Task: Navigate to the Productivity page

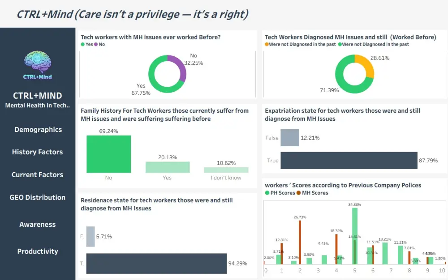Action: pos(38,251)
